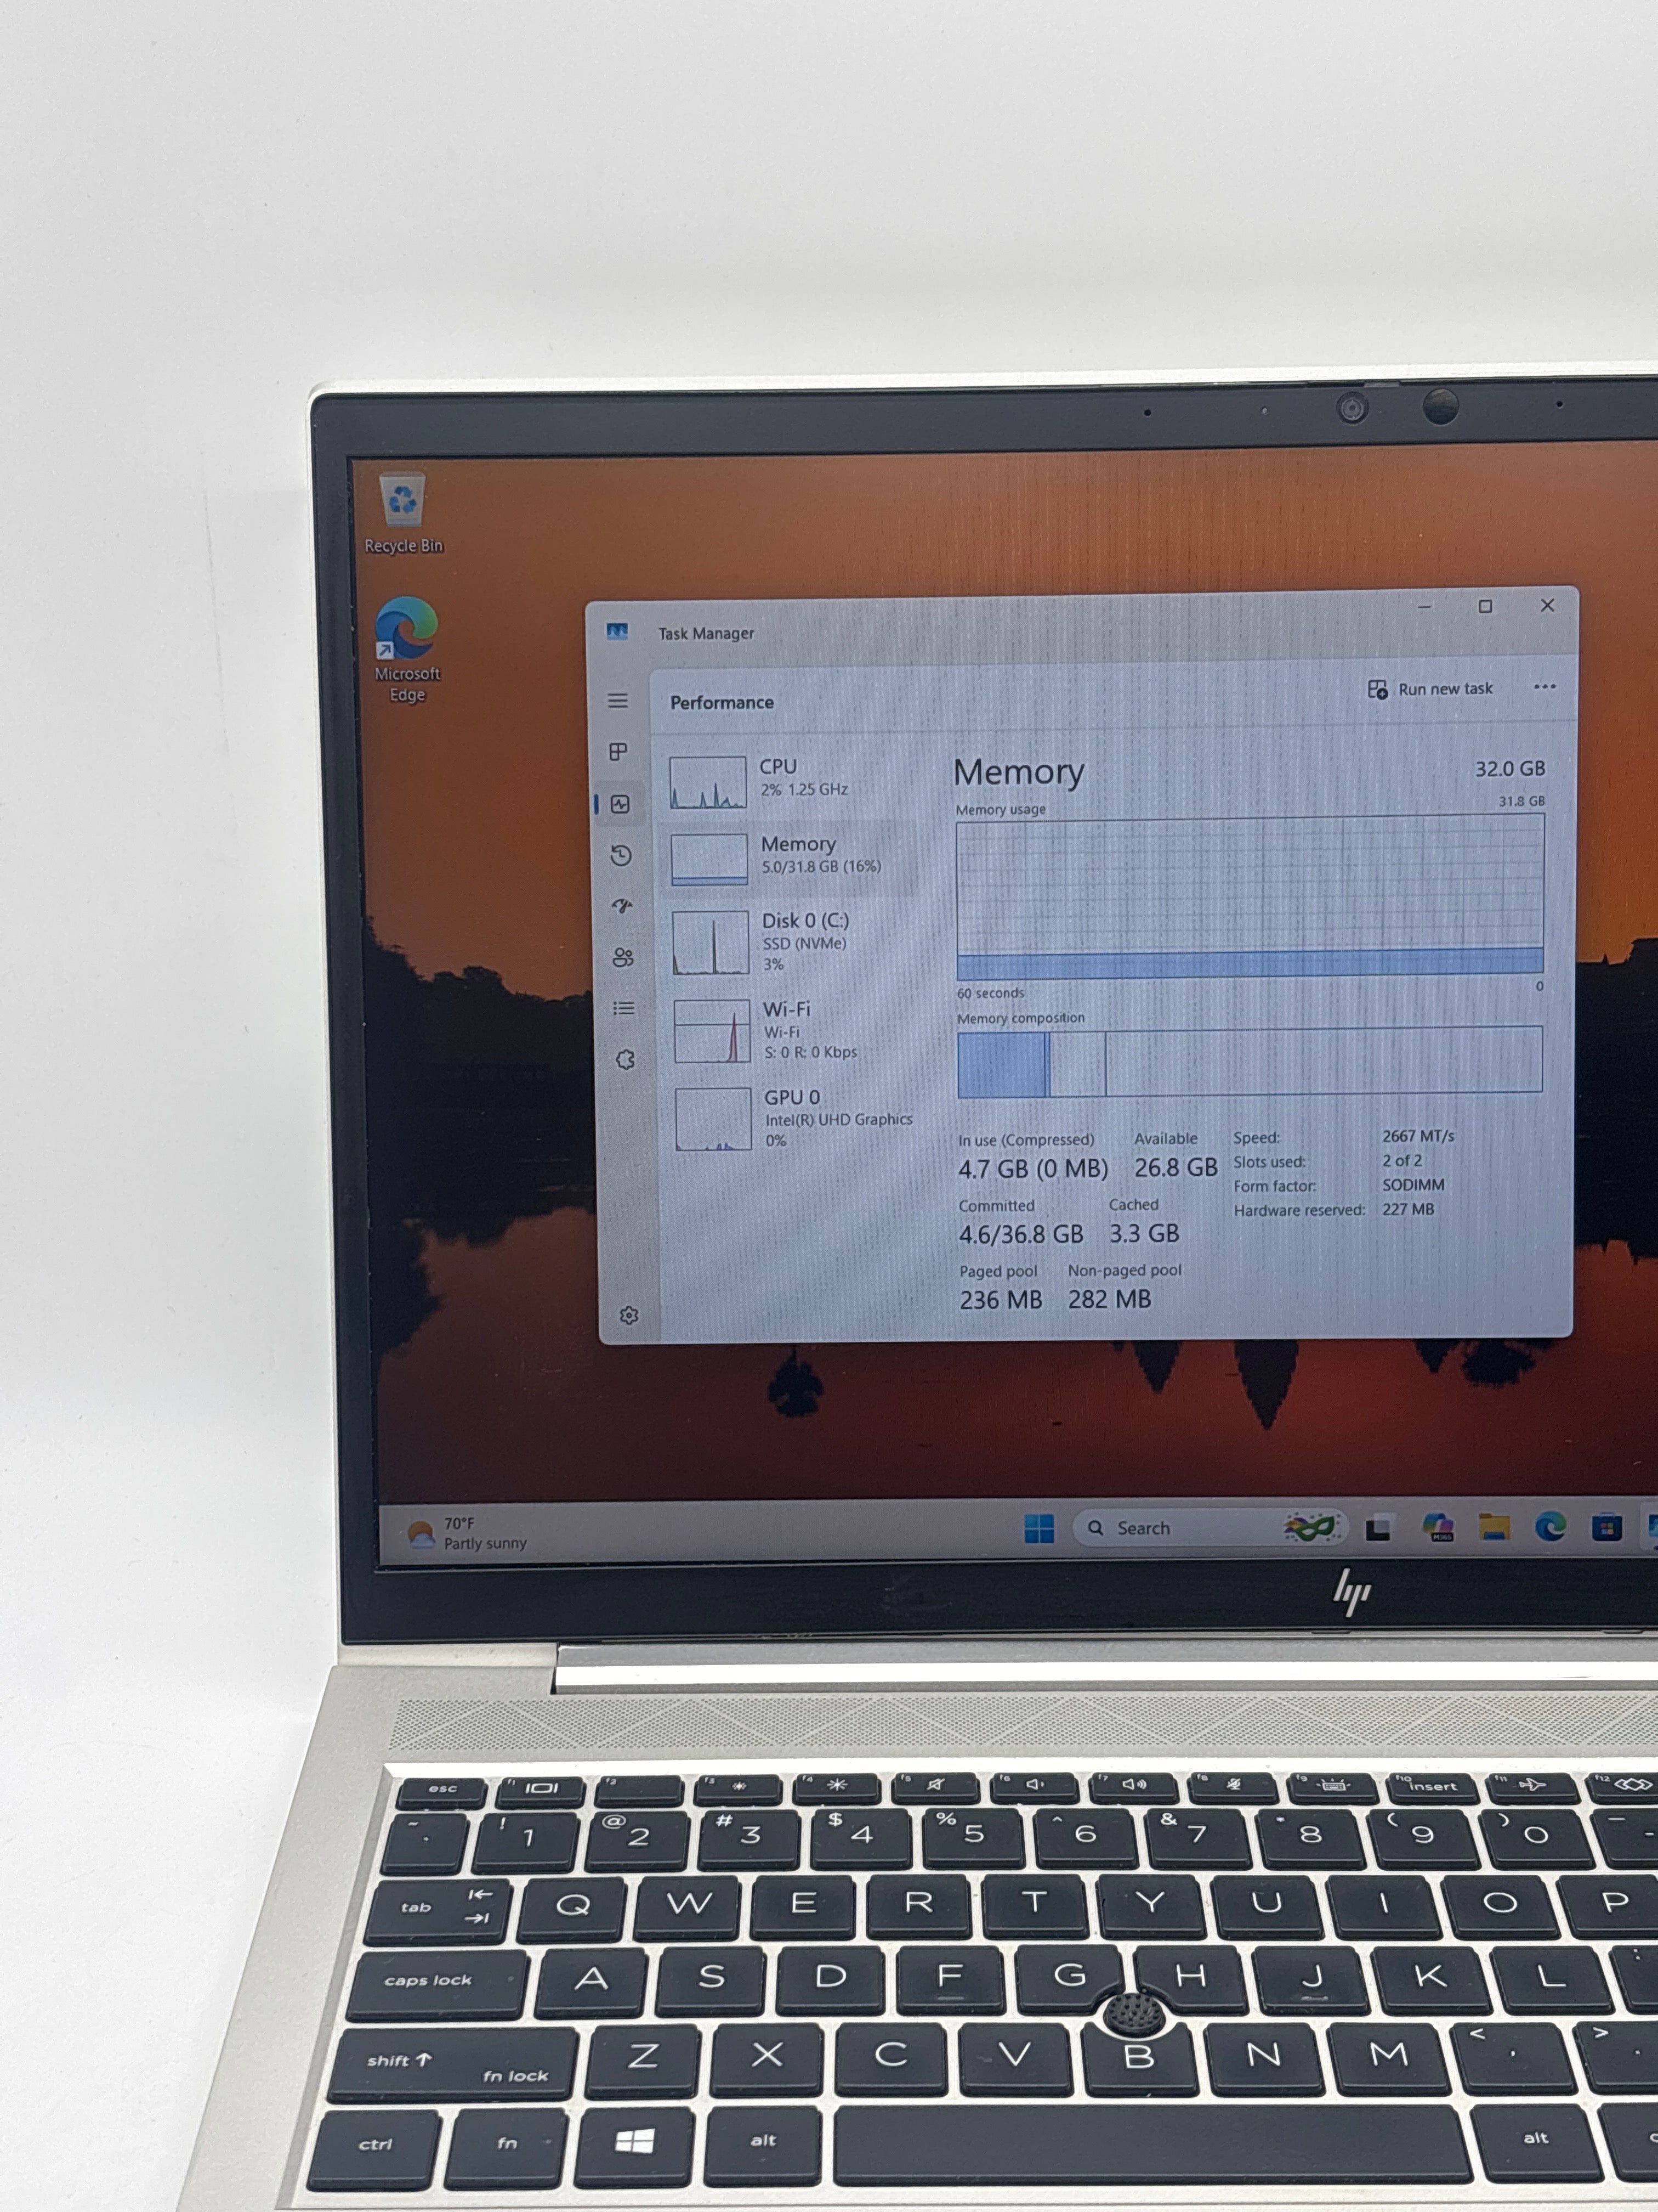Click the Task Manager title bar app icon

tap(617, 631)
